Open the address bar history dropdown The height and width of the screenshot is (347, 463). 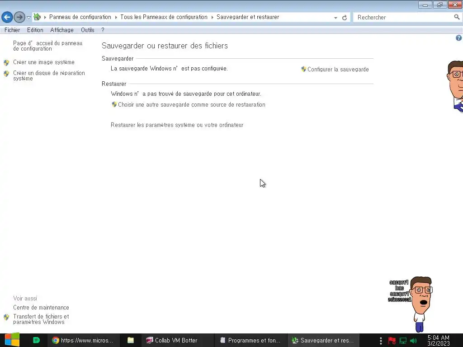(x=335, y=18)
